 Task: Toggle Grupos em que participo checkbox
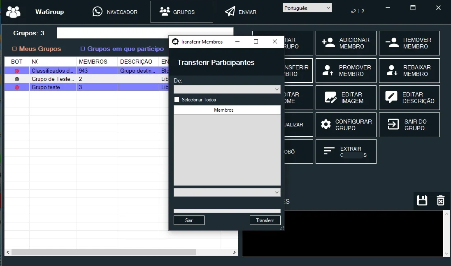point(83,49)
